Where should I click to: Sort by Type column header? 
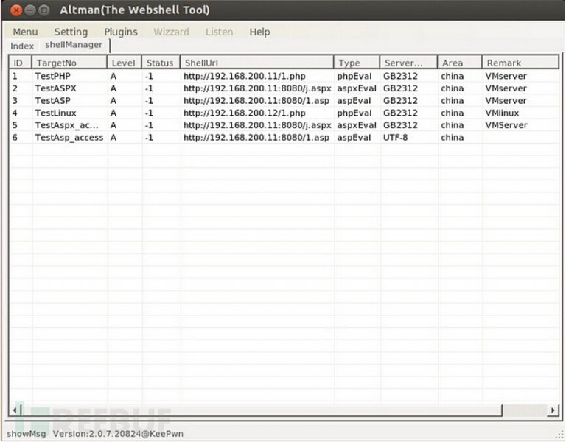(x=357, y=63)
